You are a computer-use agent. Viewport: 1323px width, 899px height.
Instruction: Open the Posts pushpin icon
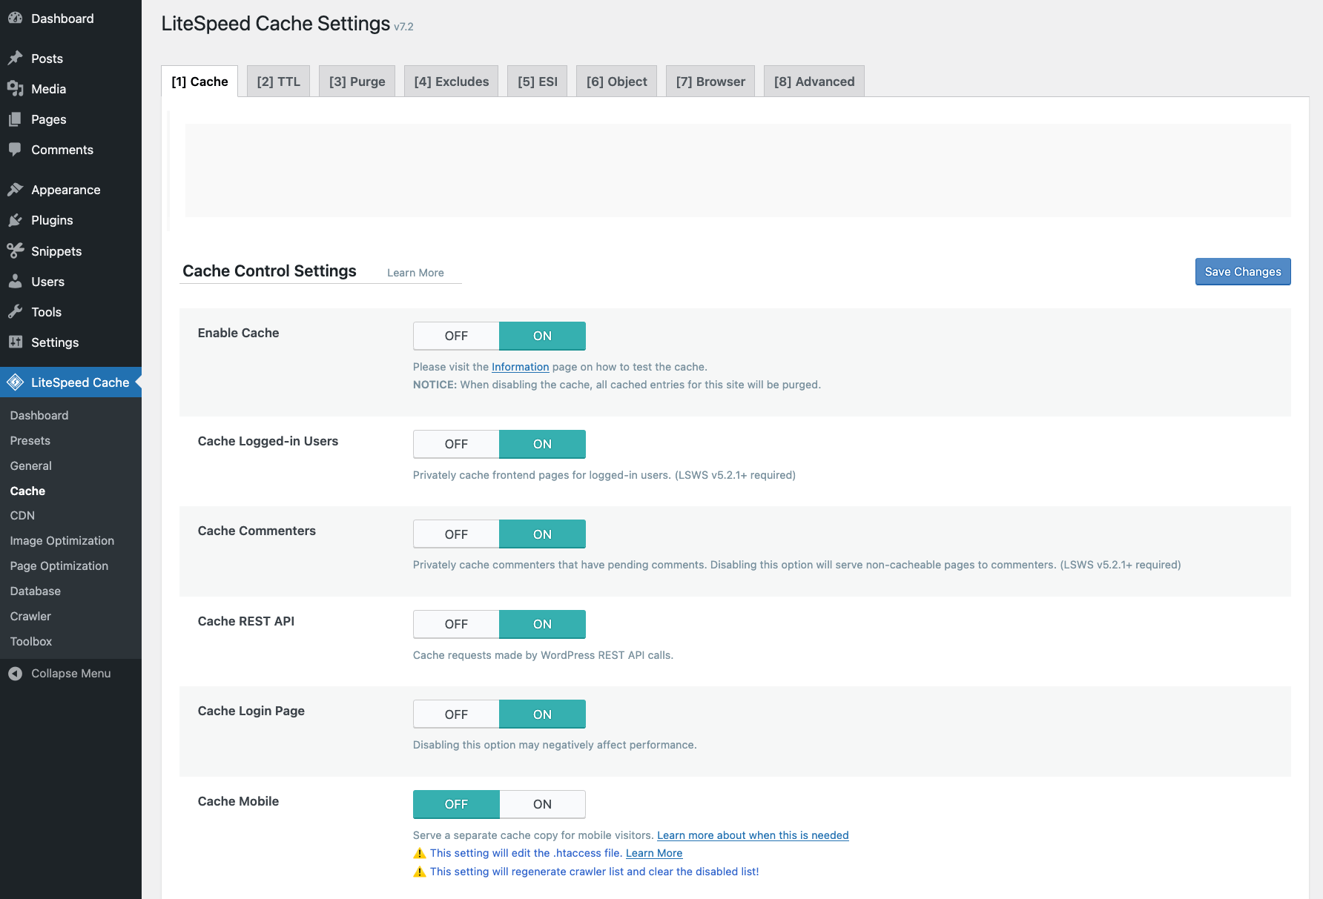point(15,58)
